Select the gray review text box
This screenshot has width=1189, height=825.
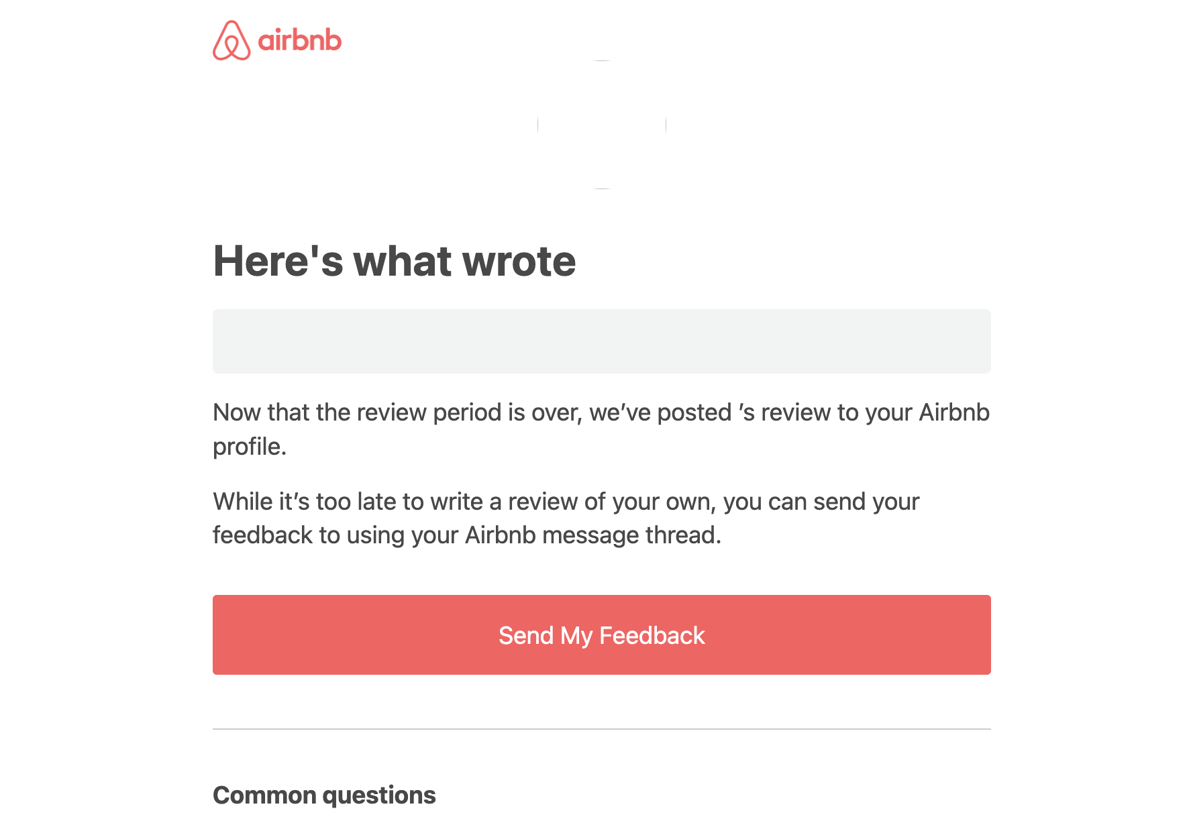click(602, 341)
